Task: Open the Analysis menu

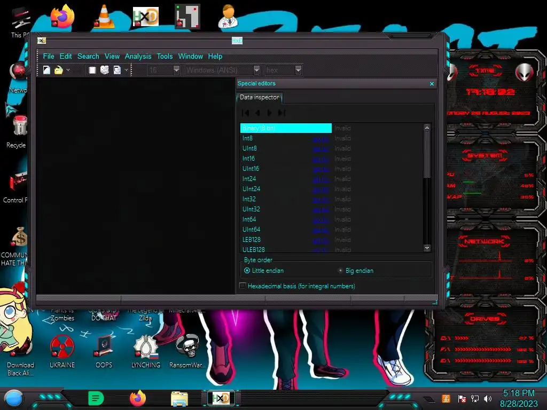Action: [138, 56]
